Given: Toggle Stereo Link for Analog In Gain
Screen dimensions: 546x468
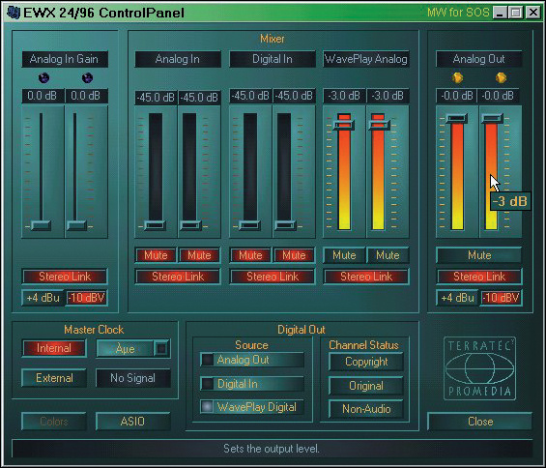Looking at the screenshot, I should [x=65, y=277].
